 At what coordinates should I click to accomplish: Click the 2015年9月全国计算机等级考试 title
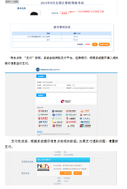62,3
